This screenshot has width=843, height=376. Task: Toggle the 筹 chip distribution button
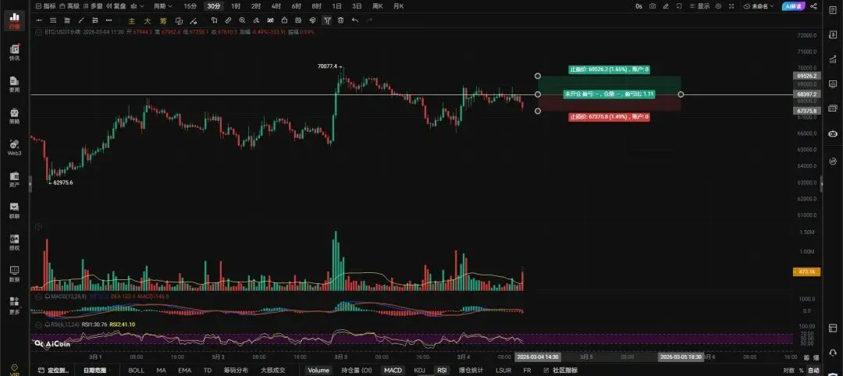pos(163,21)
